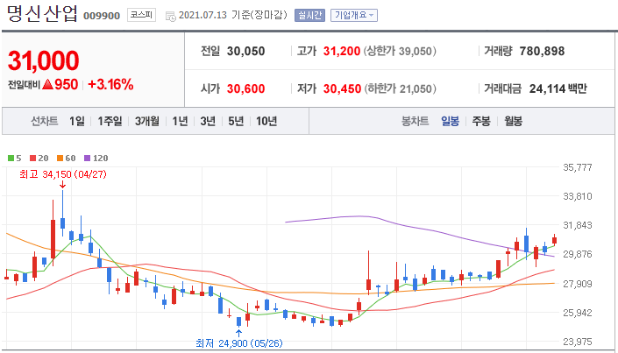Screen dimensions: 618x353
Task: Click the red 20-day moving average swatch
Action: click(x=32, y=159)
